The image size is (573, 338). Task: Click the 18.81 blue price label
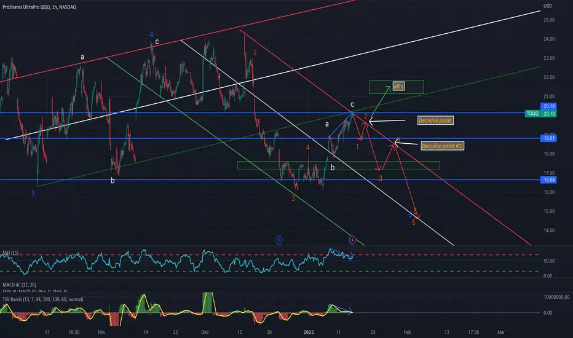pos(548,138)
